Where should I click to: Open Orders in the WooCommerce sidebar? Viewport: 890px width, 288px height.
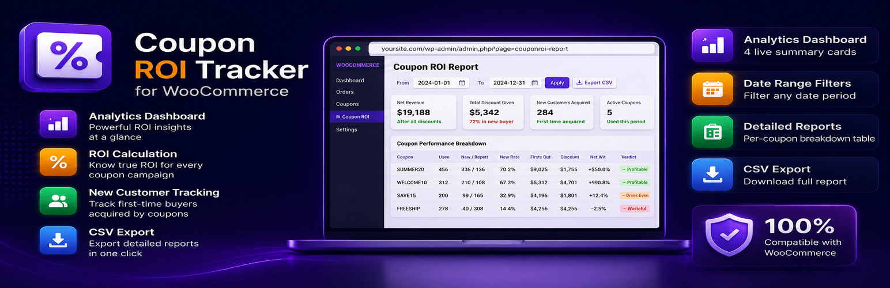[x=345, y=92]
